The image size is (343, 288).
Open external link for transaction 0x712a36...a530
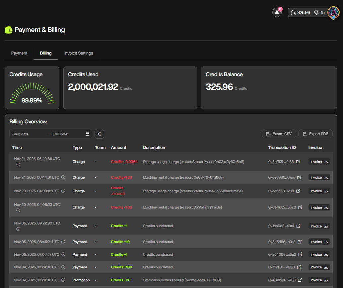click(x=299, y=267)
